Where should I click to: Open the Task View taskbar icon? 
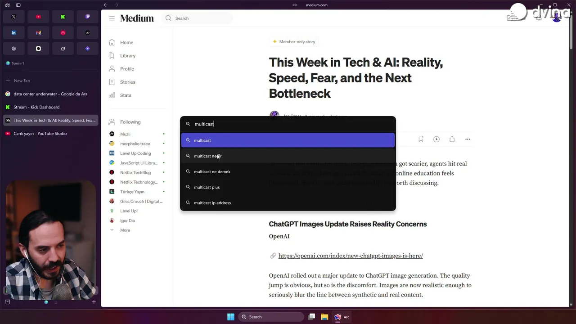click(x=311, y=317)
